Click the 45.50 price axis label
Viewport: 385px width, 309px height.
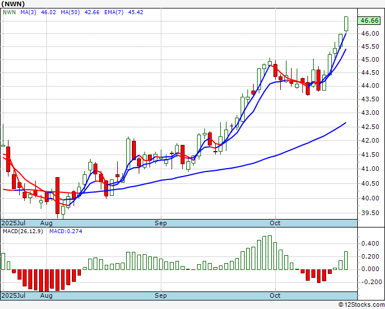pos(370,46)
